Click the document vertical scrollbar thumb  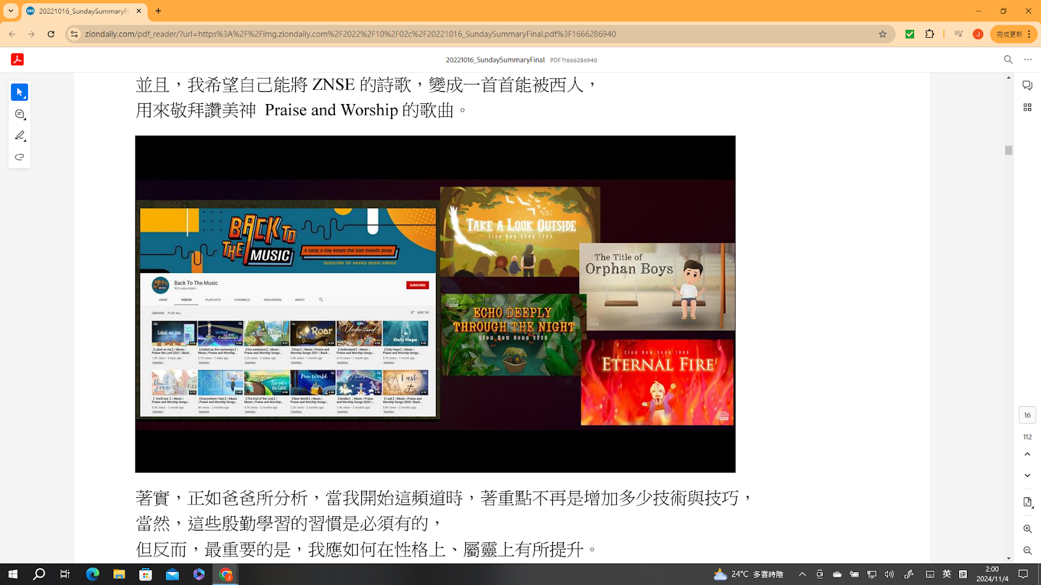tap(1008, 150)
